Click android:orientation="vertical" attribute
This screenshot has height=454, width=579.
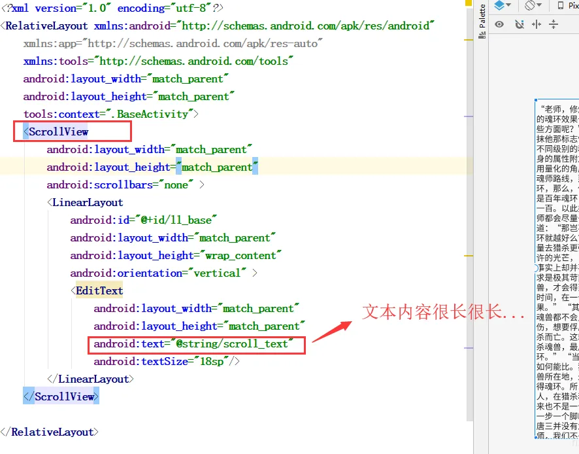click(x=158, y=273)
